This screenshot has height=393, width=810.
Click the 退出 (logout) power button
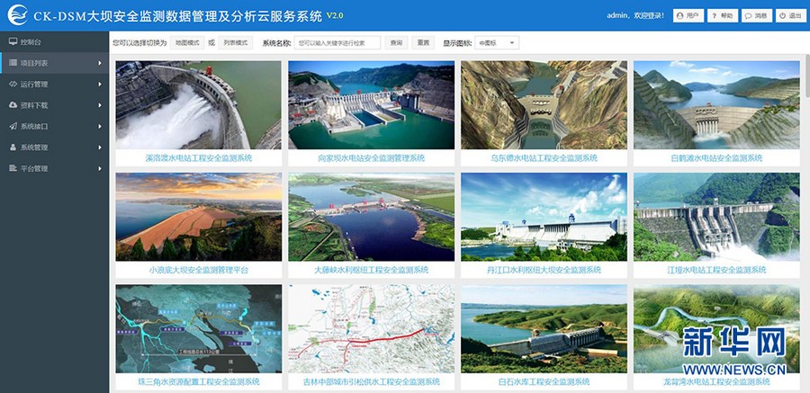(x=790, y=16)
